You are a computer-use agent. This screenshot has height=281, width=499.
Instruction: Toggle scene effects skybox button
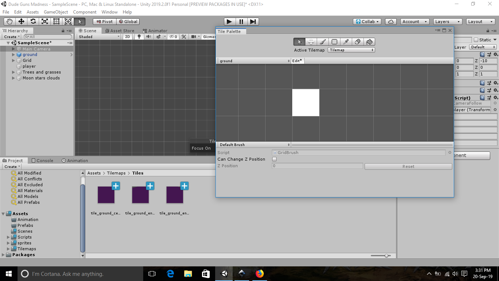click(x=159, y=37)
